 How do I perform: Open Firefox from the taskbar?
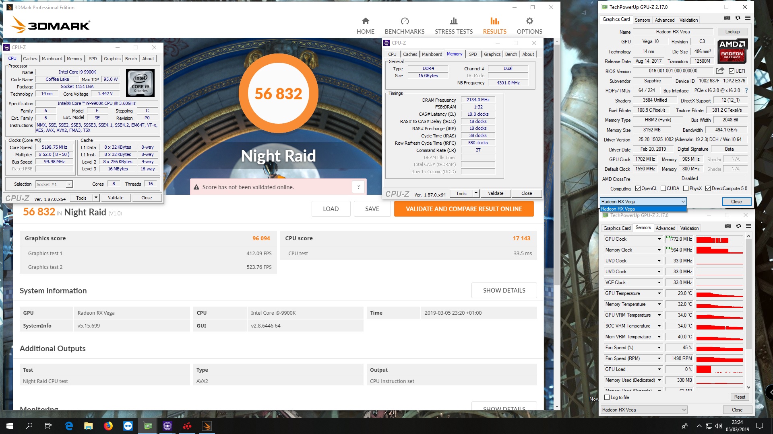pyautogui.click(x=108, y=426)
